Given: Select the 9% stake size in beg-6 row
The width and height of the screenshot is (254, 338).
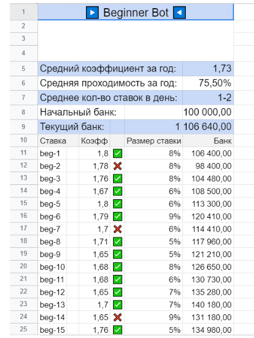Looking at the screenshot, I should (x=154, y=217).
